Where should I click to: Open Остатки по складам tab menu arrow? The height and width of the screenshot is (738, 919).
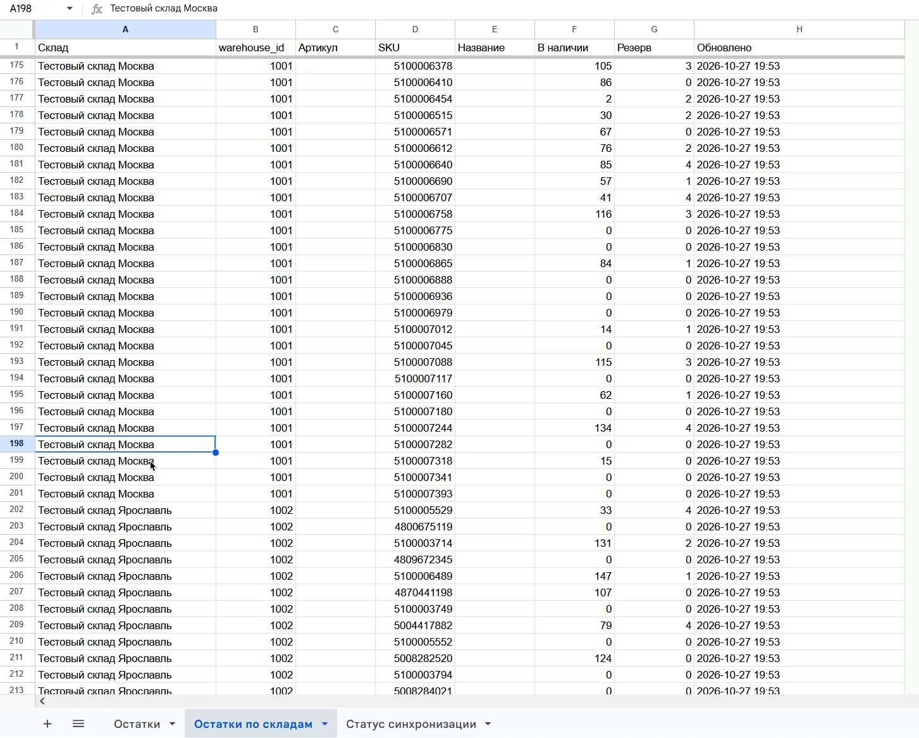325,724
